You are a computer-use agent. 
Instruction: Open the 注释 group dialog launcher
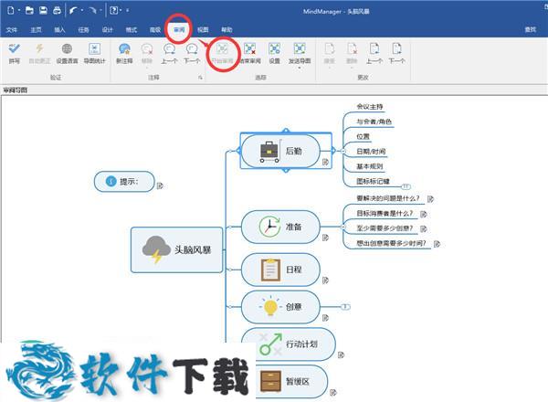[x=200, y=78]
